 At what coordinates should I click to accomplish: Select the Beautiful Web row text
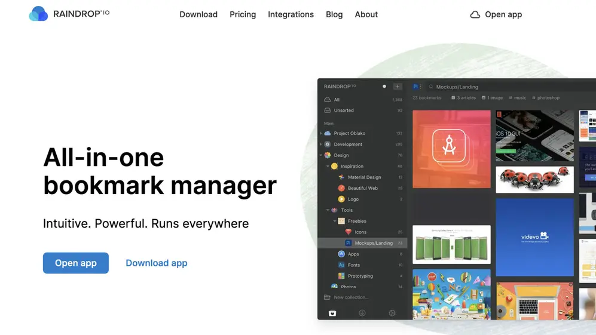pos(363,188)
